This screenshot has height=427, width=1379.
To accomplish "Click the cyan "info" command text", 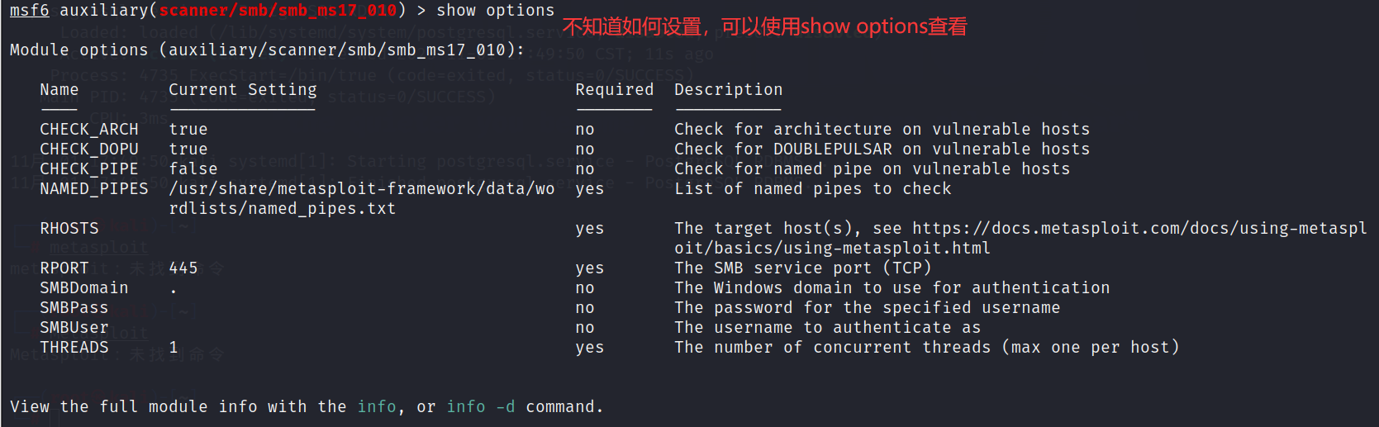I will (x=377, y=407).
